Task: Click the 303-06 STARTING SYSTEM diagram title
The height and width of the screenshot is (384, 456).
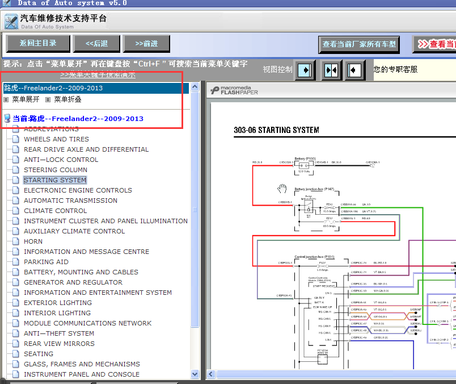Action: [276, 130]
